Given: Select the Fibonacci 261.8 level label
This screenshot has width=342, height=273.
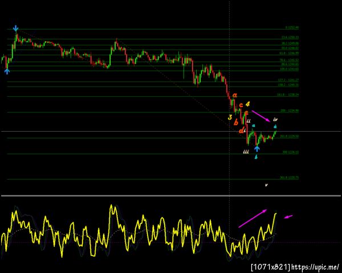Looking at the screenshot, I should point(290,136).
